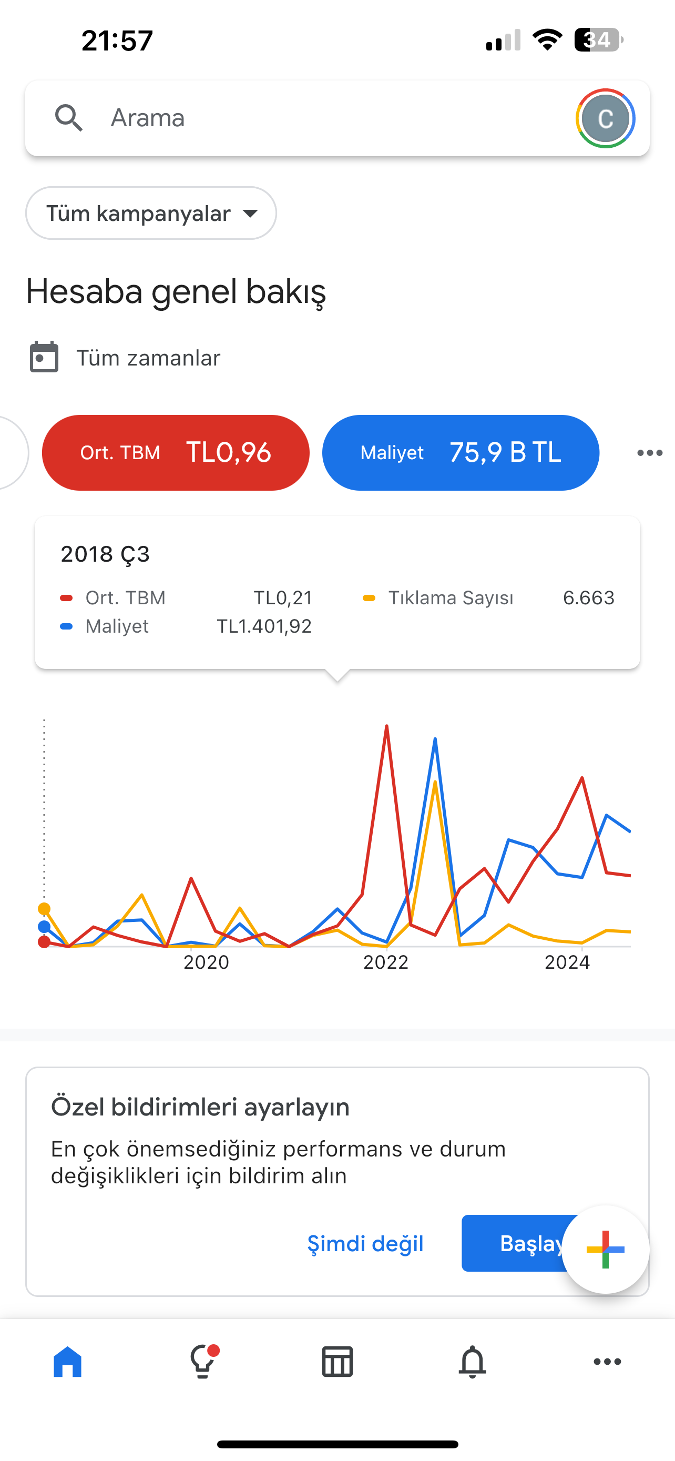Open the three-dot menu beside the Maliyet chip
The image size is (675, 1461).
649,453
